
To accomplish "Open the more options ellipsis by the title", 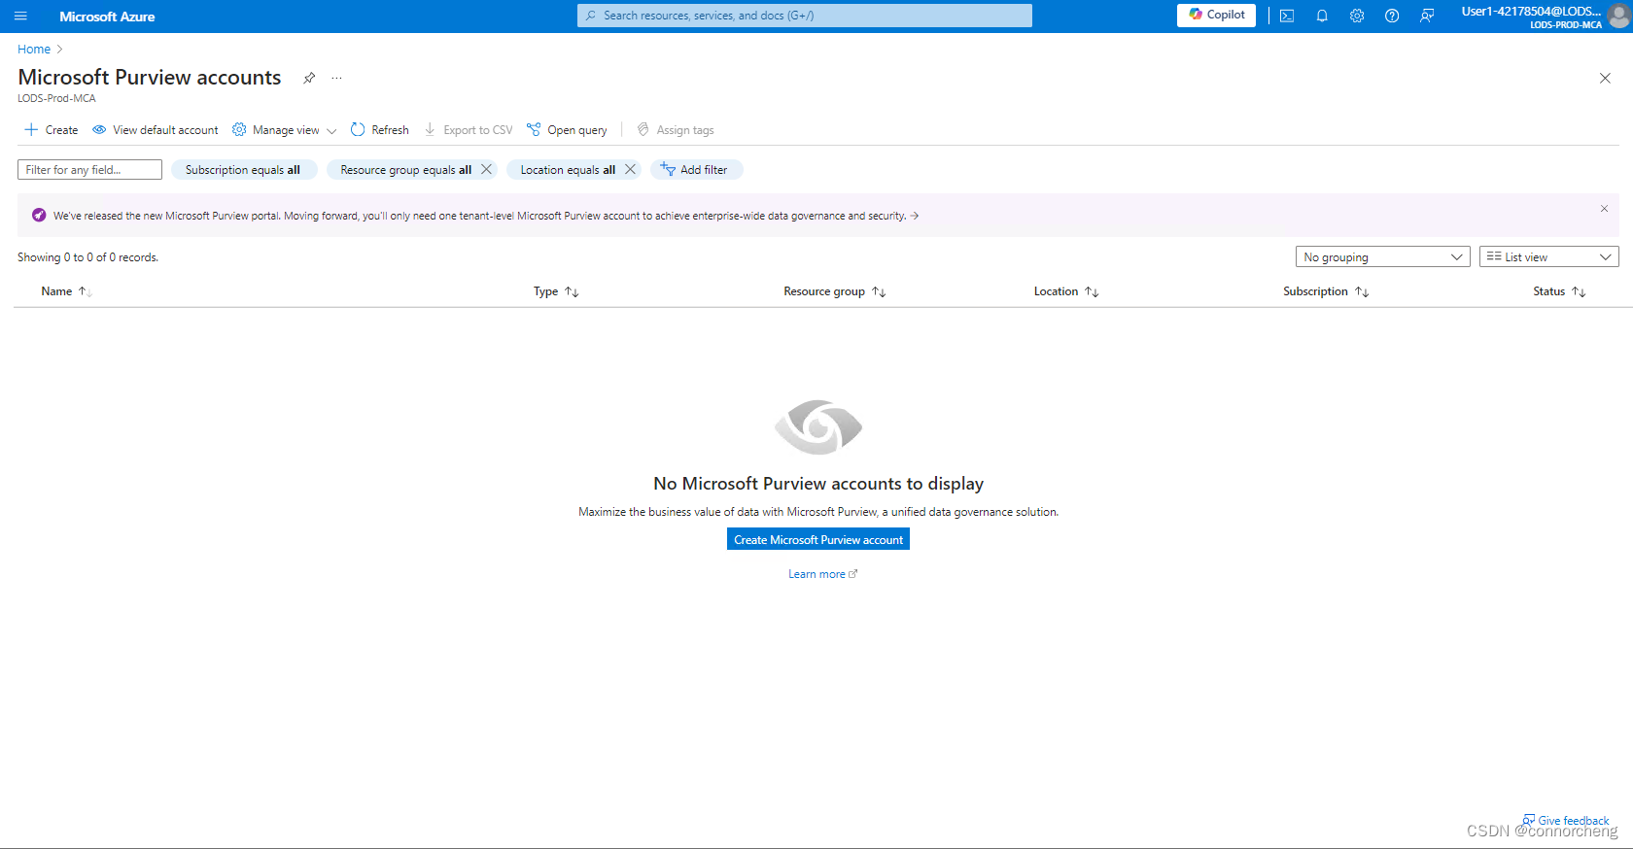I will pyautogui.click(x=336, y=78).
